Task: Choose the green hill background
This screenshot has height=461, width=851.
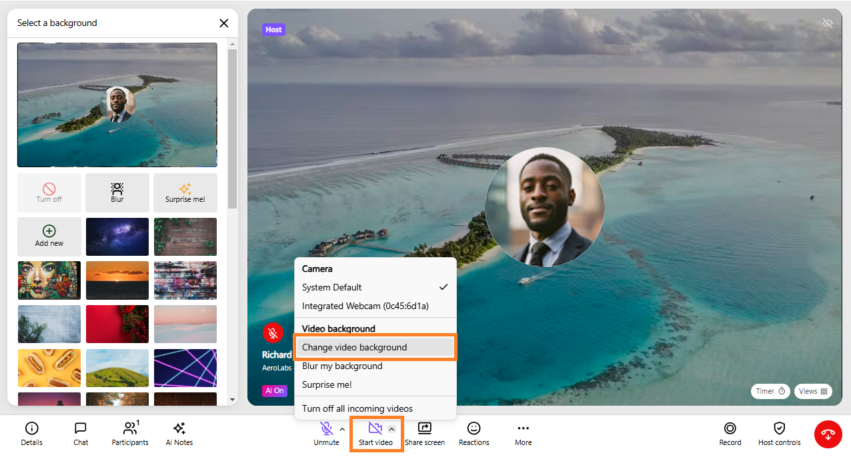Action: click(117, 368)
